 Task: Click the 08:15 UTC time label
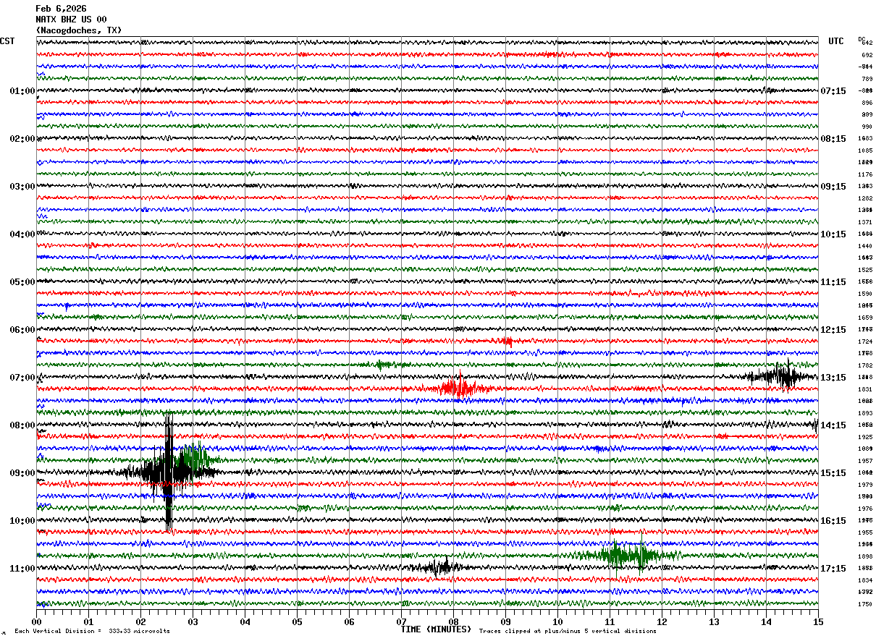point(833,139)
